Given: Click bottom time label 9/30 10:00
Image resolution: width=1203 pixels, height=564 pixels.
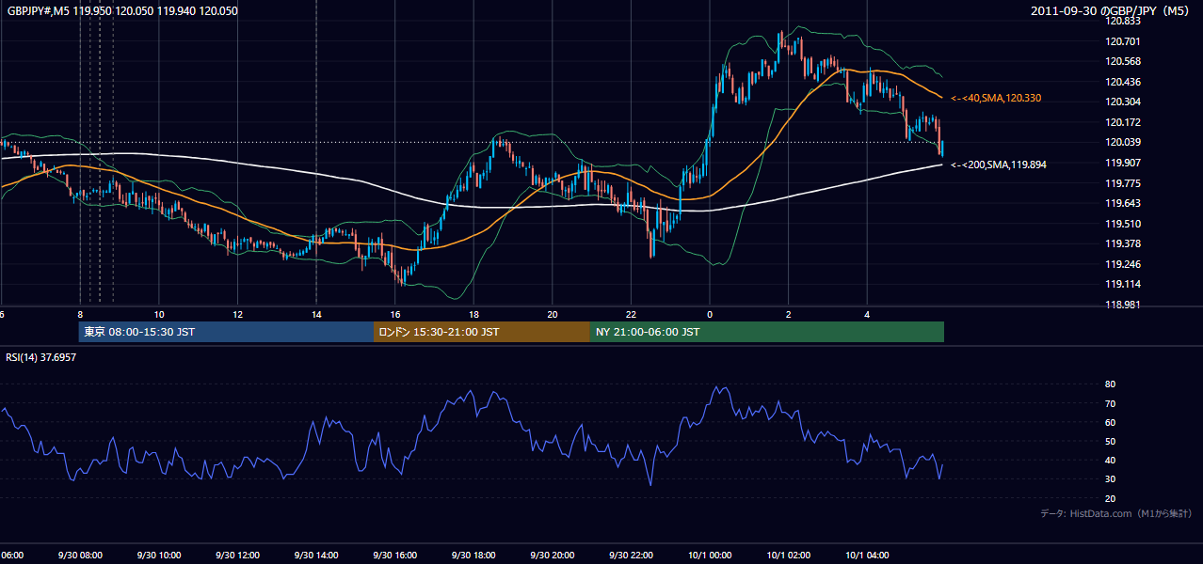Looking at the screenshot, I should (x=159, y=556).
